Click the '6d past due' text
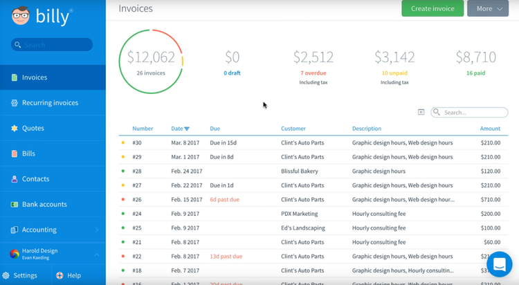The height and width of the screenshot is (285, 519). point(225,200)
